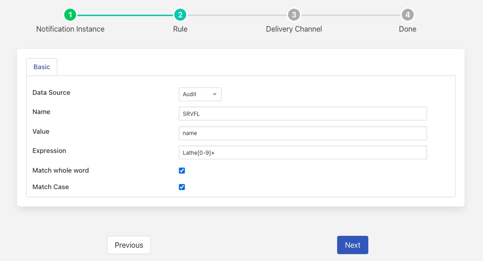Disable the Match Case checkbox
Viewport: 483px width, 261px height.
coord(182,187)
